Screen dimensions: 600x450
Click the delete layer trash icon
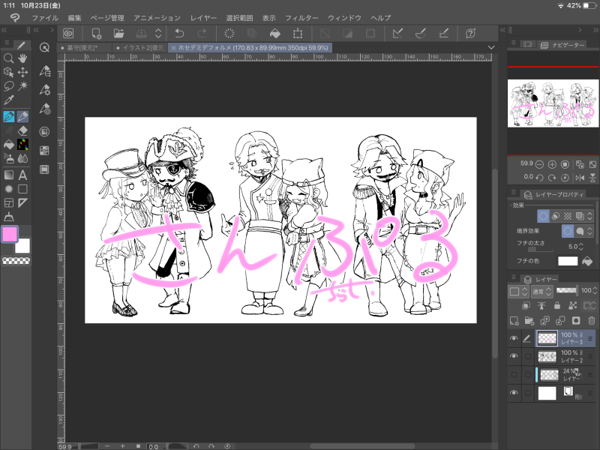[x=592, y=321]
